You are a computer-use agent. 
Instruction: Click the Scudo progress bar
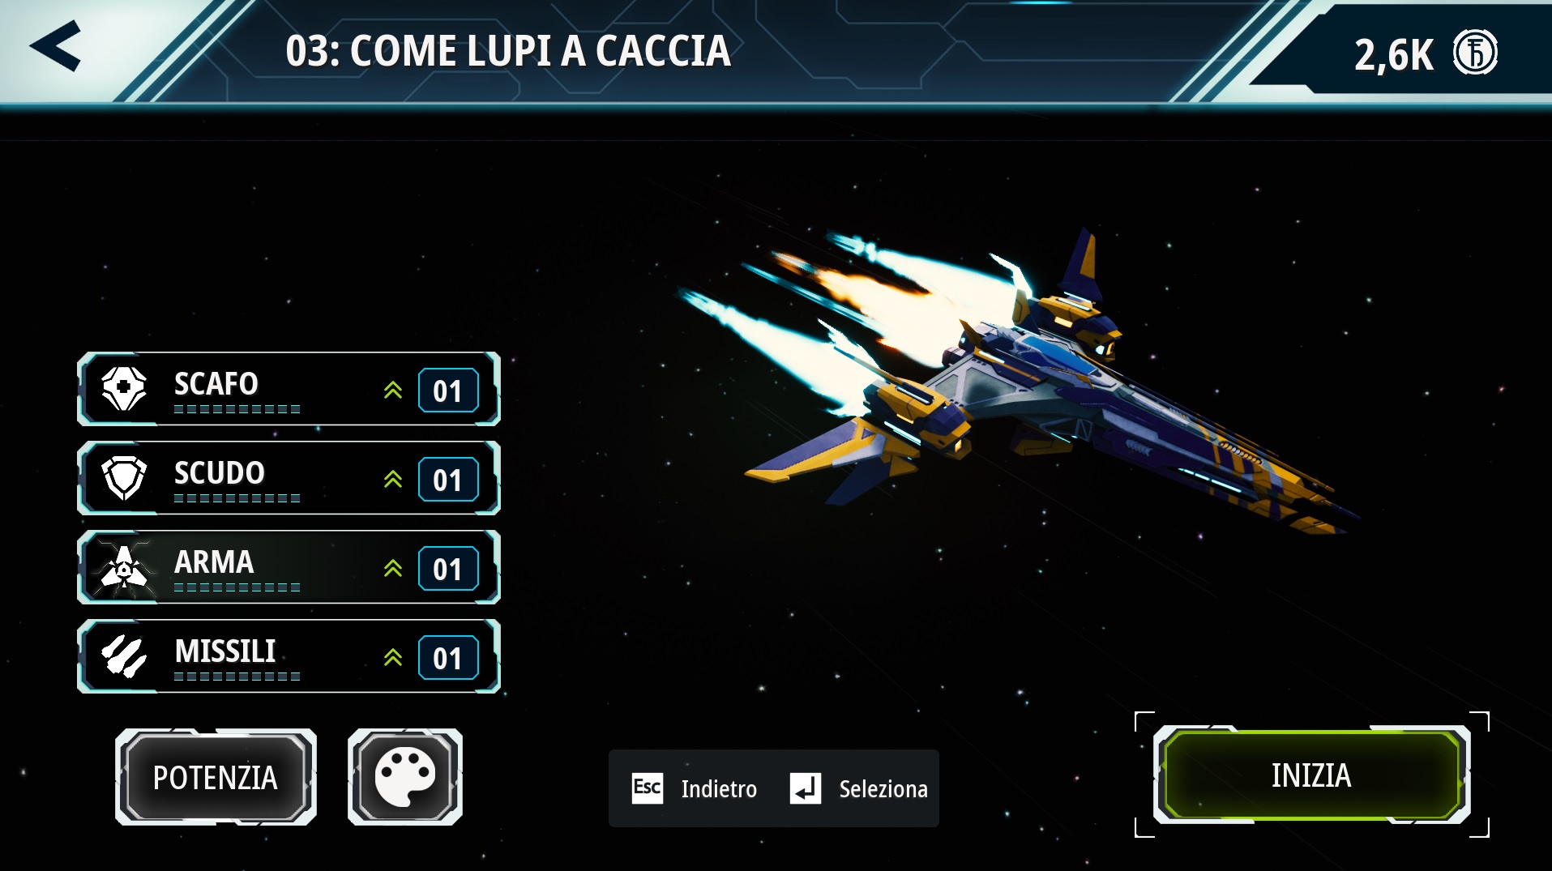pos(237,498)
